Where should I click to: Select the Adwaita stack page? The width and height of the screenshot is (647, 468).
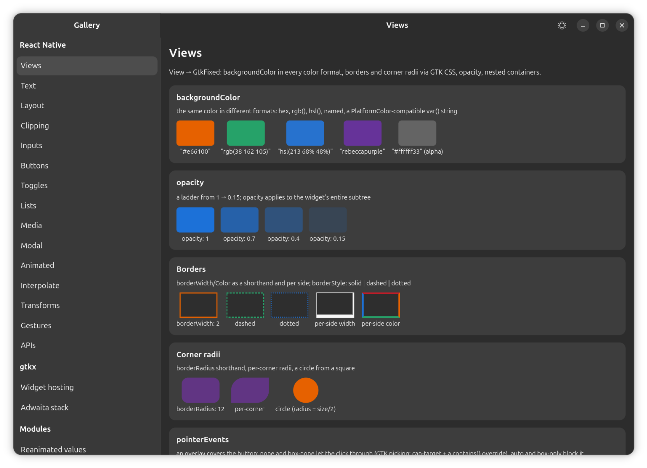point(87,407)
